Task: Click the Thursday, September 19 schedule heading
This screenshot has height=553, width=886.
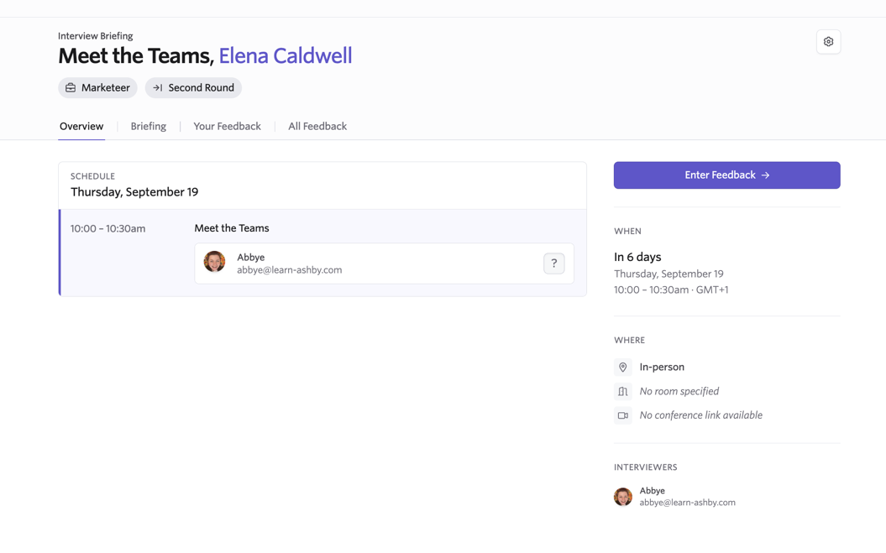Action: [134, 192]
